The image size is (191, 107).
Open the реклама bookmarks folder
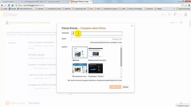coord(149,9)
